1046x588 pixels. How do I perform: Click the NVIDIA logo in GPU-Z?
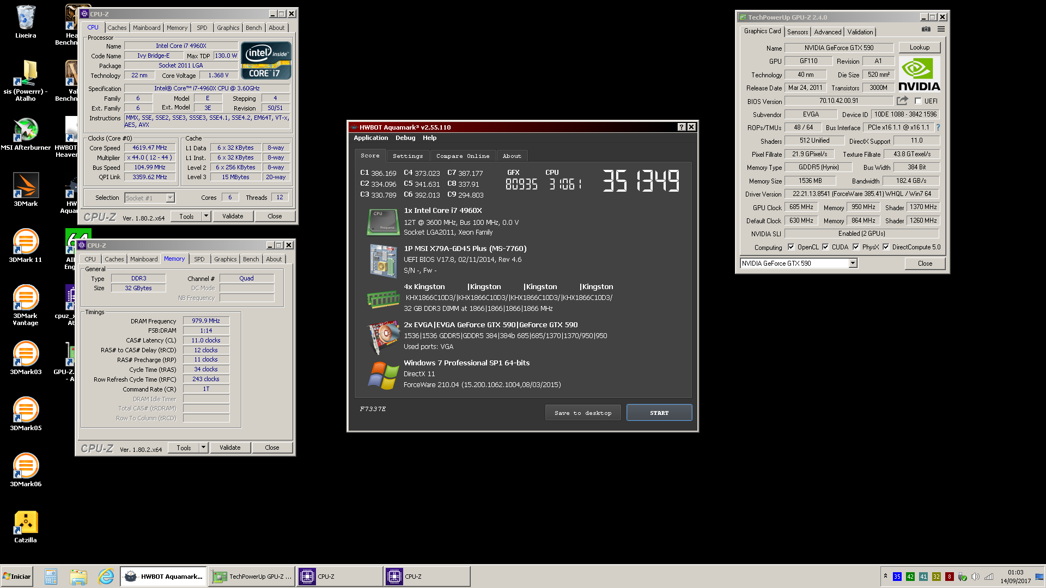pyautogui.click(x=919, y=74)
